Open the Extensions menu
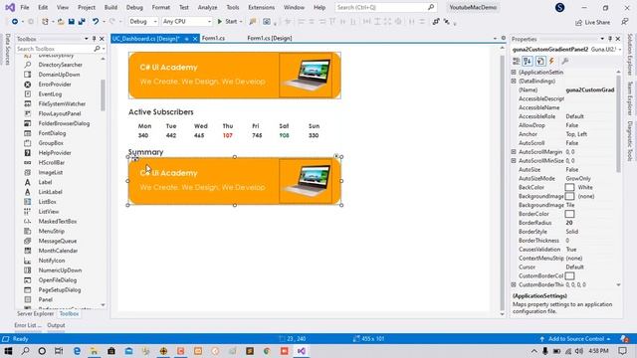Image resolution: width=637 pixels, height=358 pixels. click(261, 7)
